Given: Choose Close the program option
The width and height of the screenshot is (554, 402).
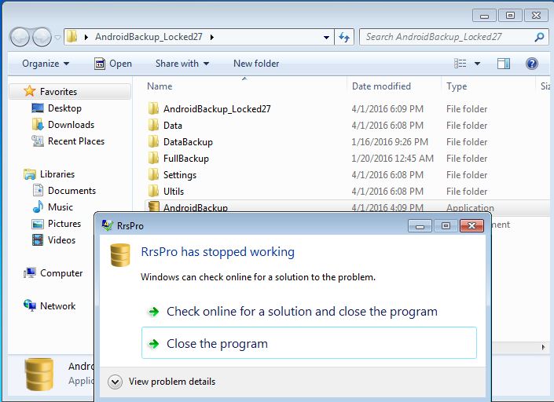Looking at the screenshot, I should click(309, 343).
